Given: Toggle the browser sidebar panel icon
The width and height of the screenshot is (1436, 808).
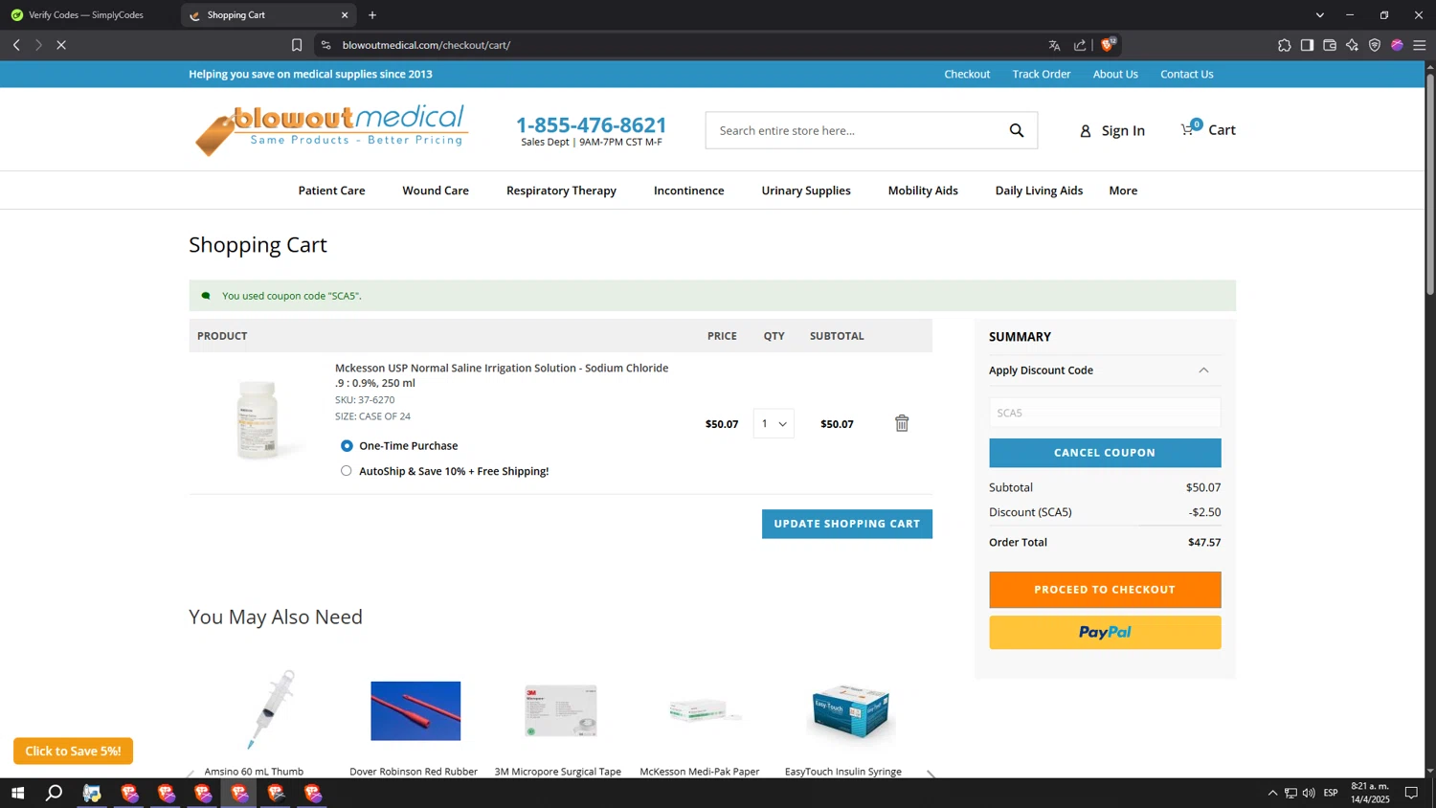Looking at the screenshot, I should point(1307,45).
